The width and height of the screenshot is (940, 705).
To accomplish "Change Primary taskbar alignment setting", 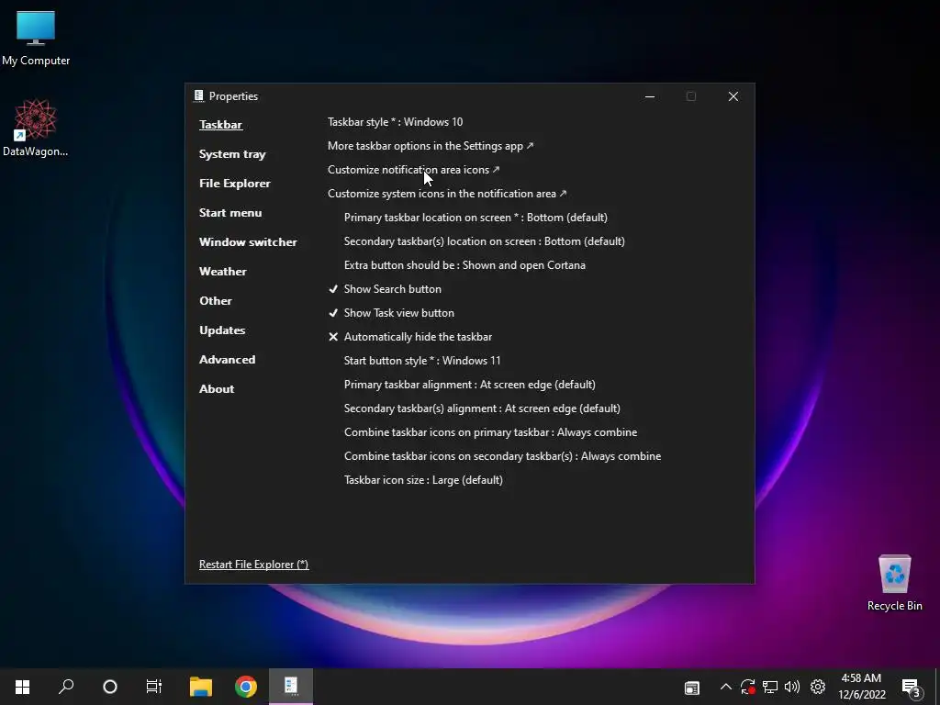I will point(469,385).
